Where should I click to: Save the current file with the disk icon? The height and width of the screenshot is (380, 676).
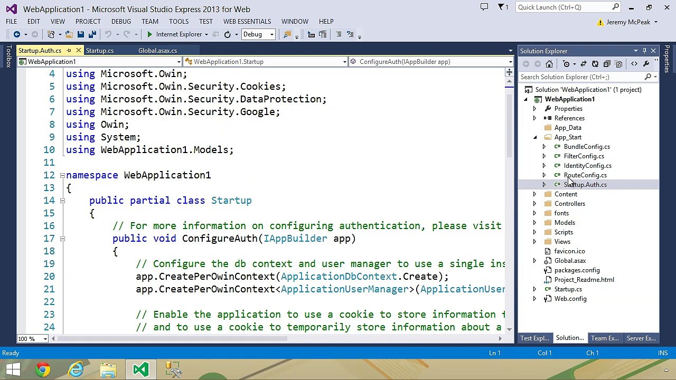(80, 34)
